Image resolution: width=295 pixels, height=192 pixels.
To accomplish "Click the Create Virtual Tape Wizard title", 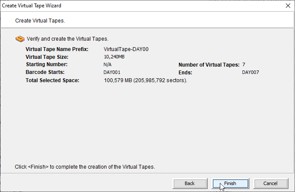I will point(31,6).
